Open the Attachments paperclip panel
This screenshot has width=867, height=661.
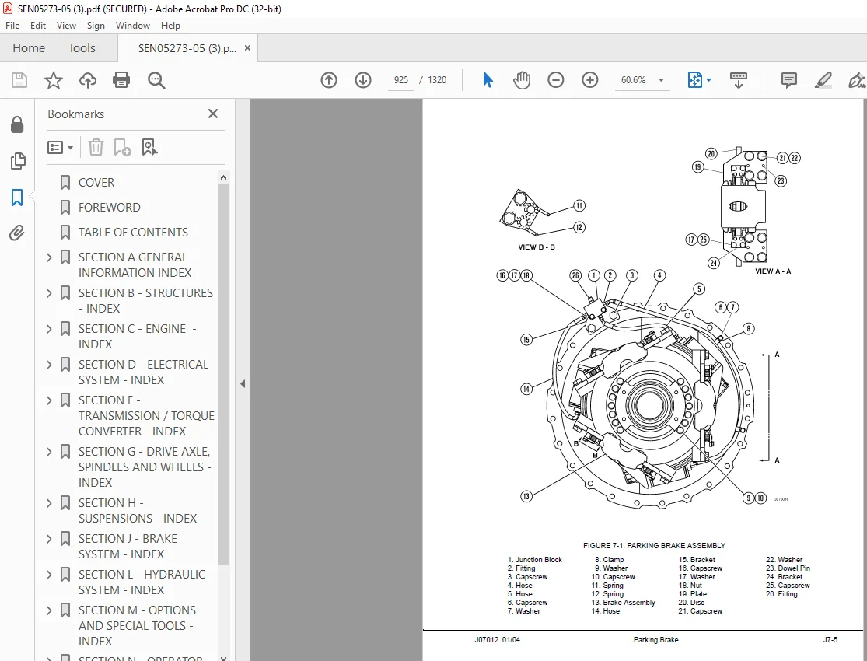click(x=17, y=233)
